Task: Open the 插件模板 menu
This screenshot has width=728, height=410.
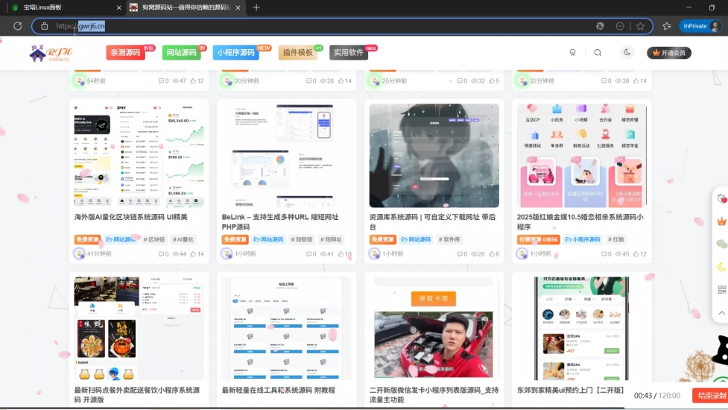Action: tap(297, 52)
